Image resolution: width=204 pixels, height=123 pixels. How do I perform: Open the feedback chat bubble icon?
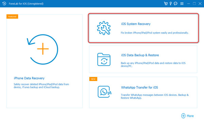click(175, 3)
